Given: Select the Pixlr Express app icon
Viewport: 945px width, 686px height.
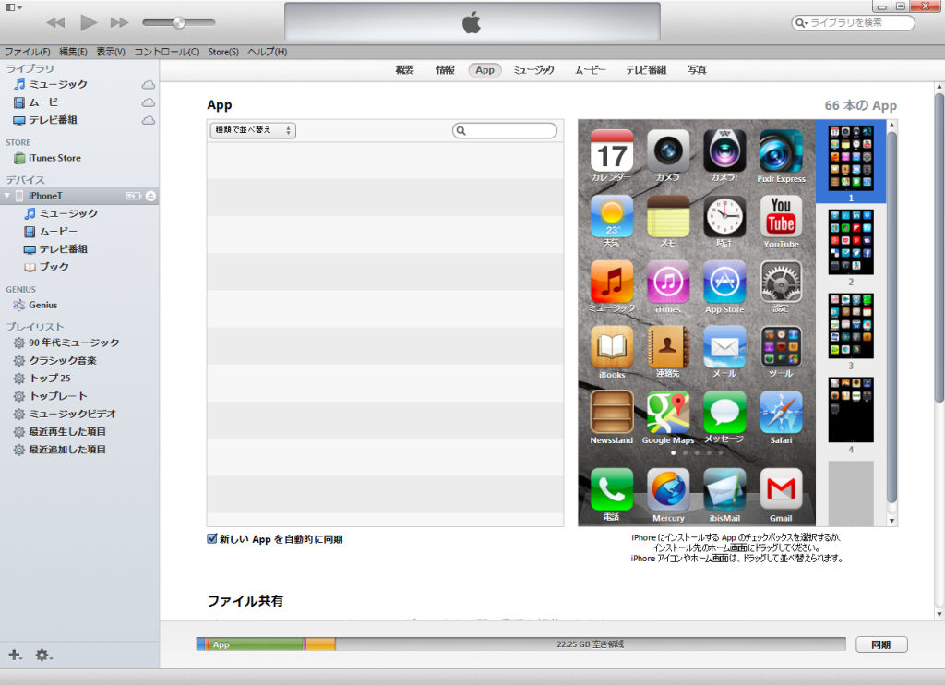Looking at the screenshot, I should coord(781,150).
